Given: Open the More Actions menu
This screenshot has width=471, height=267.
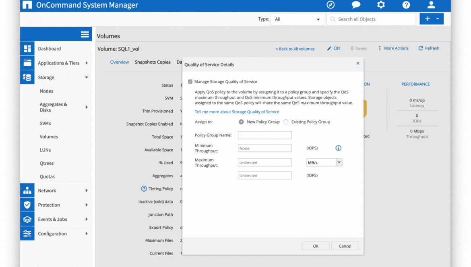Looking at the screenshot, I should [x=393, y=48].
